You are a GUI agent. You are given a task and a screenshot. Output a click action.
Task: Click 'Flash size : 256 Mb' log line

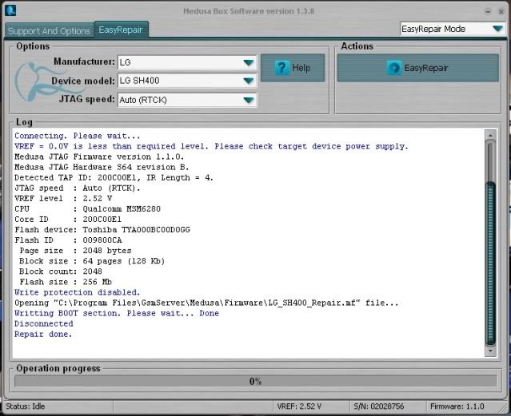click(x=66, y=282)
